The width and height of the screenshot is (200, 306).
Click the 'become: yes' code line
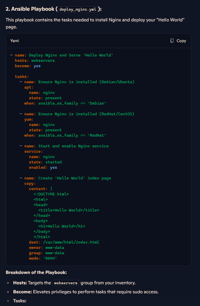[x=28, y=66]
